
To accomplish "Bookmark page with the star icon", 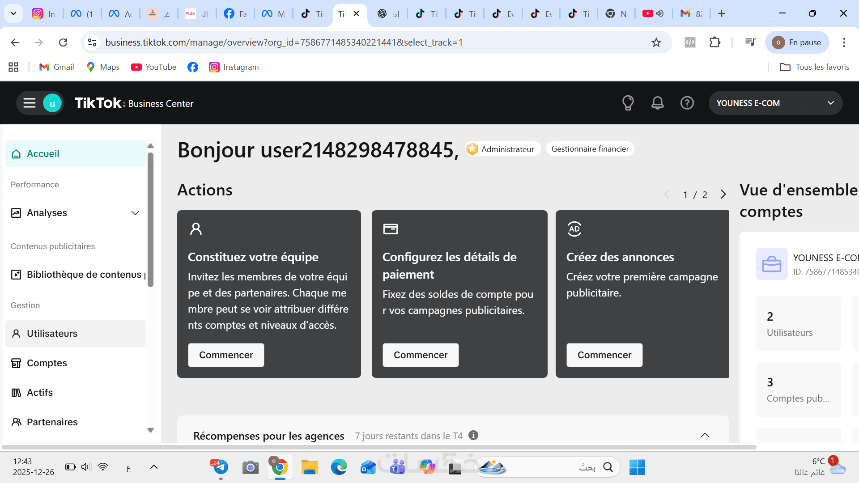I will click(656, 42).
